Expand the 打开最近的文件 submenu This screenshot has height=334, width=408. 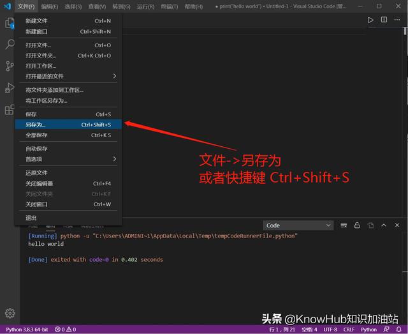[x=68, y=77]
